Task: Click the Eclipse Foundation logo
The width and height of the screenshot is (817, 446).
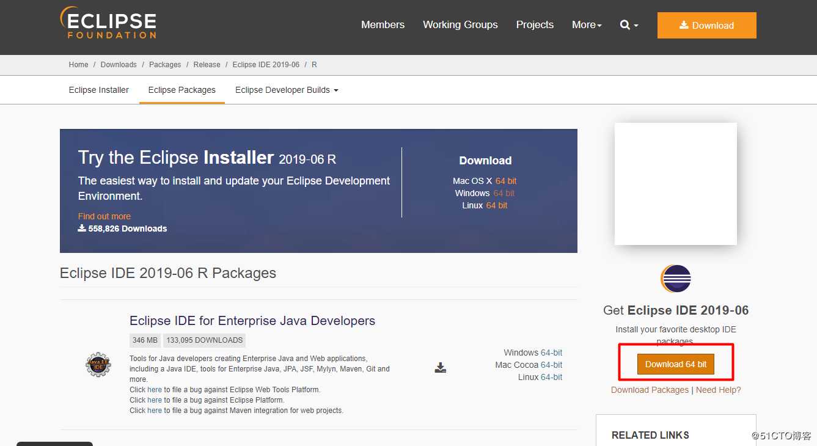Action: click(108, 23)
